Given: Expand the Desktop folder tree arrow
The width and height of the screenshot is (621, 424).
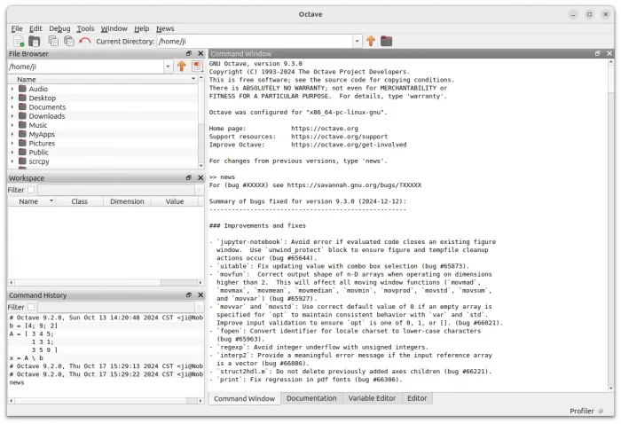Looking at the screenshot, I should (x=12, y=98).
